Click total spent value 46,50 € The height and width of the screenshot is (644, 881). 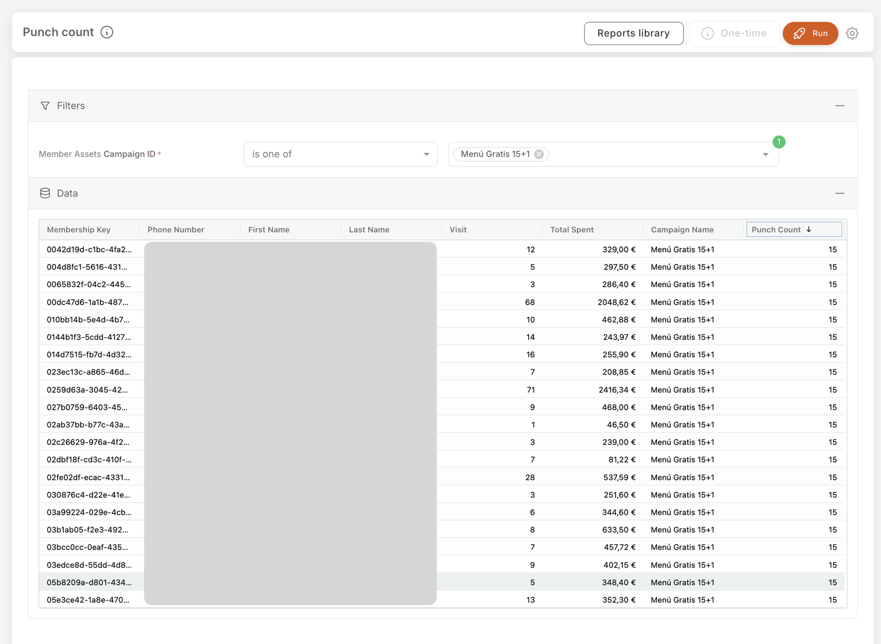click(x=621, y=425)
